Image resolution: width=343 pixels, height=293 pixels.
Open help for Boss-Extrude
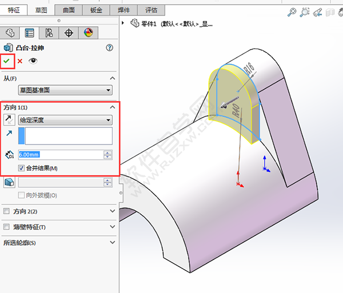[x=109, y=47]
